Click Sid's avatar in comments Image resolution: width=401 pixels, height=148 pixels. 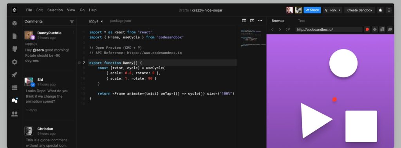click(29, 82)
